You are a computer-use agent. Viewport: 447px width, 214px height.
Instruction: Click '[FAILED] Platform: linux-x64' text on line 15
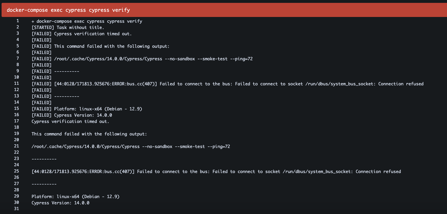point(87,109)
